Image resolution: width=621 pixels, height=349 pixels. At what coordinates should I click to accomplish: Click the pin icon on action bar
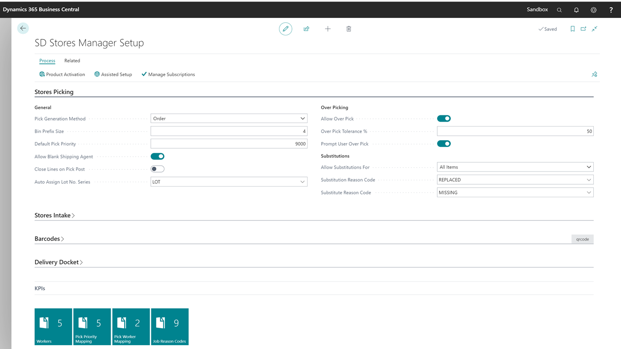594,74
